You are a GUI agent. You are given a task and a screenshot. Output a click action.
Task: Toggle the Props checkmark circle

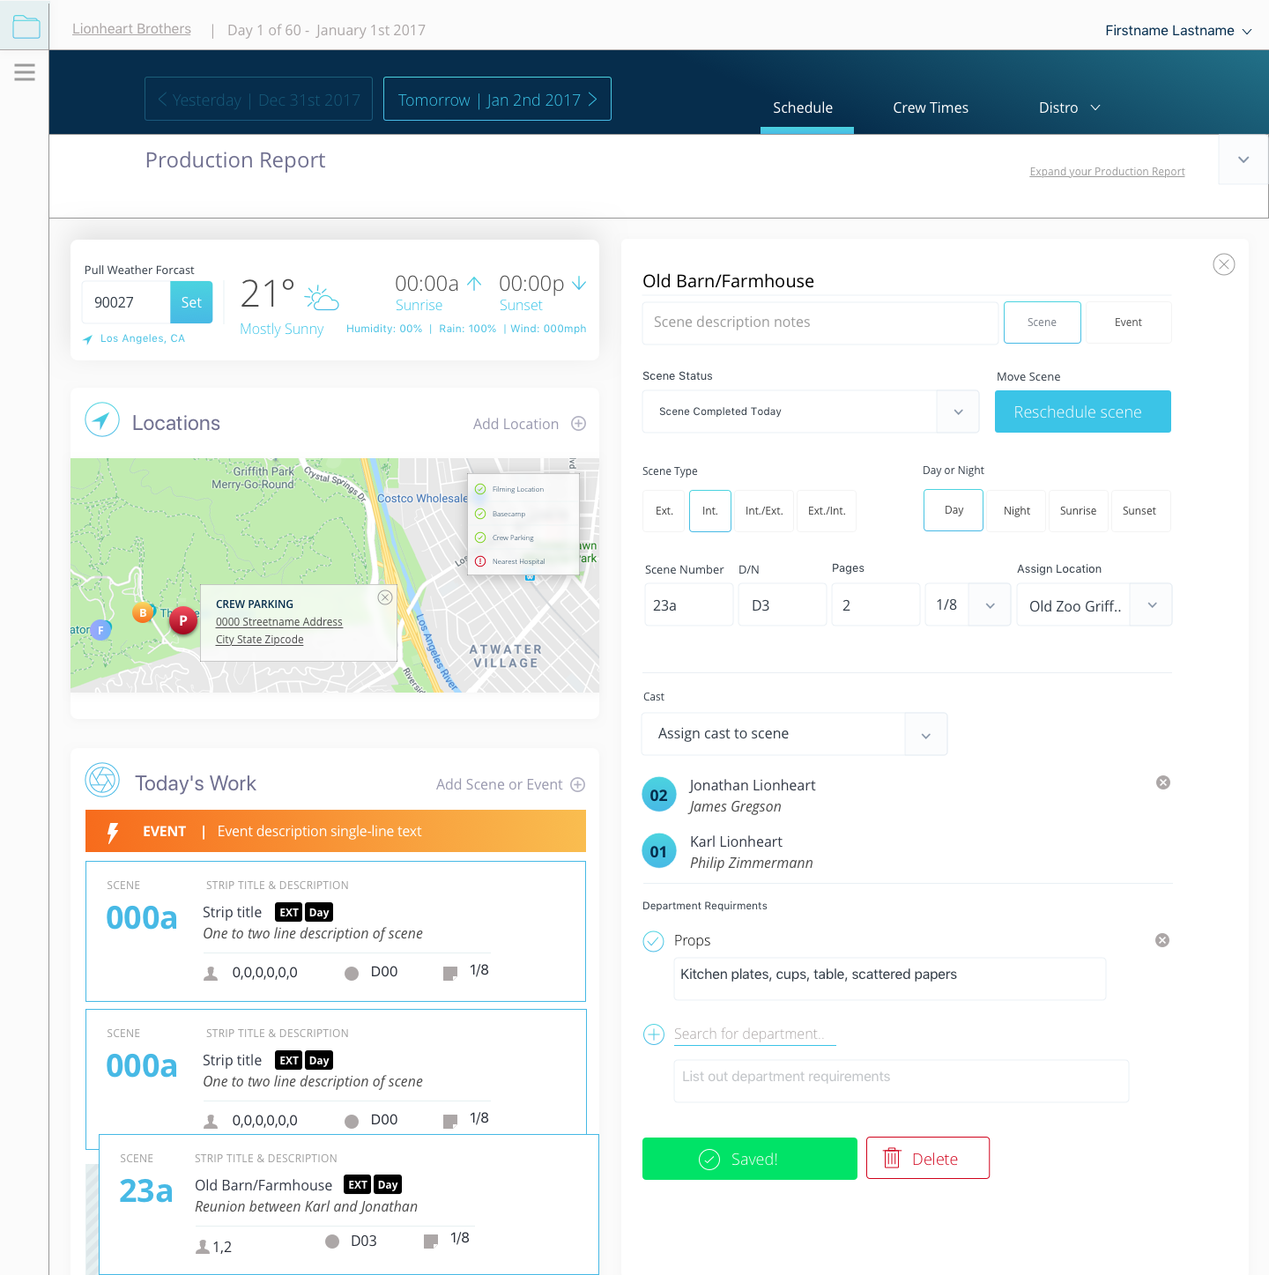[654, 941]
